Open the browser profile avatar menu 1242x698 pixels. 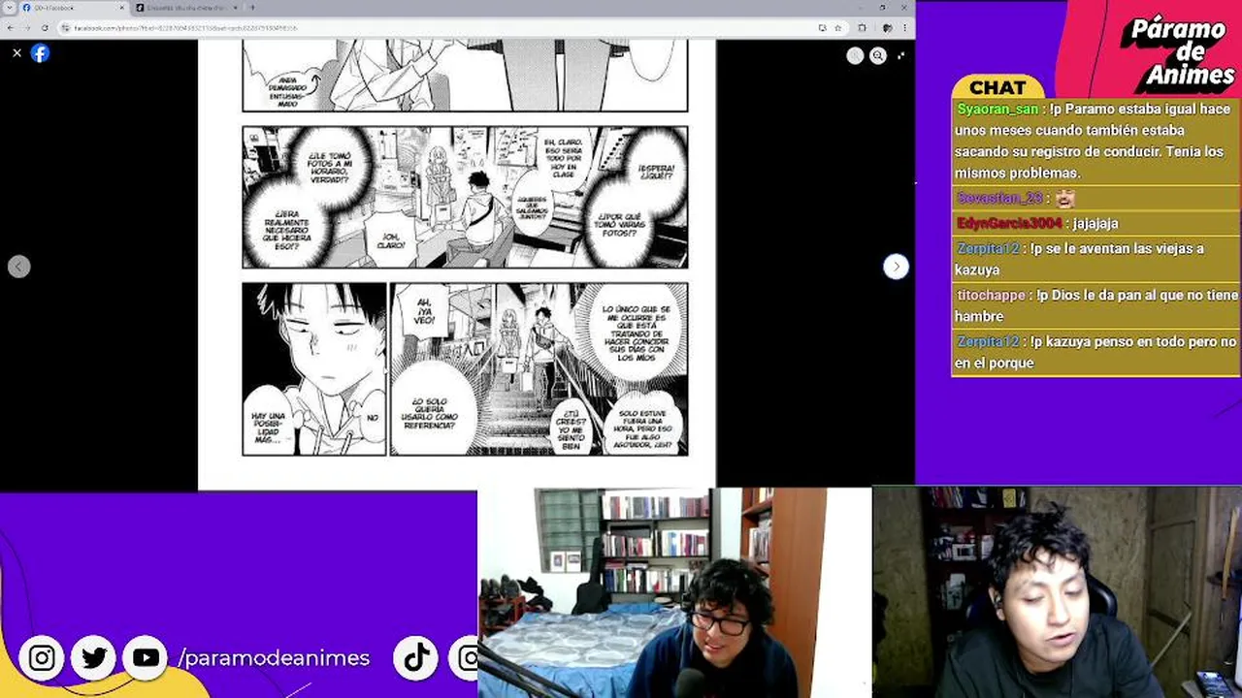tap(887, 27)
